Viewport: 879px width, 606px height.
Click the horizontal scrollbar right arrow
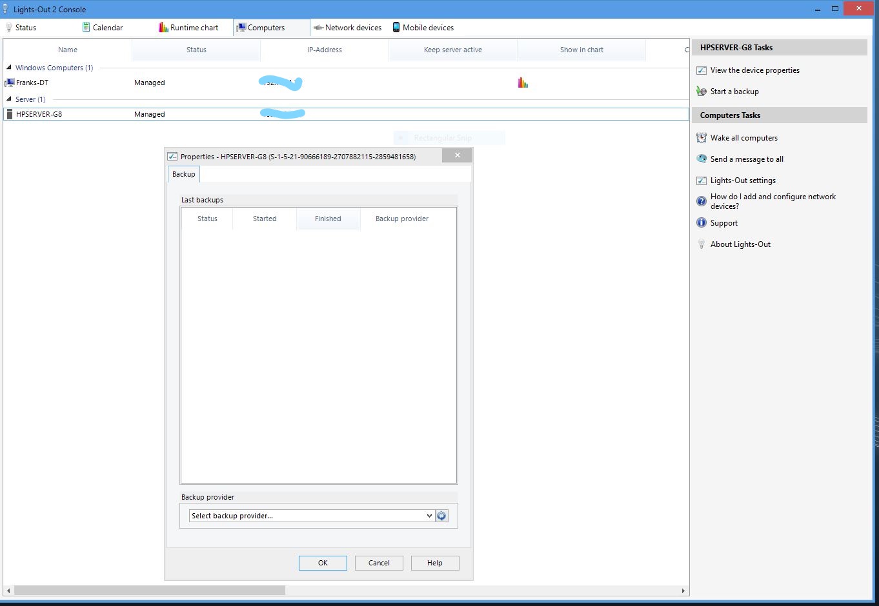pos(683,591)
